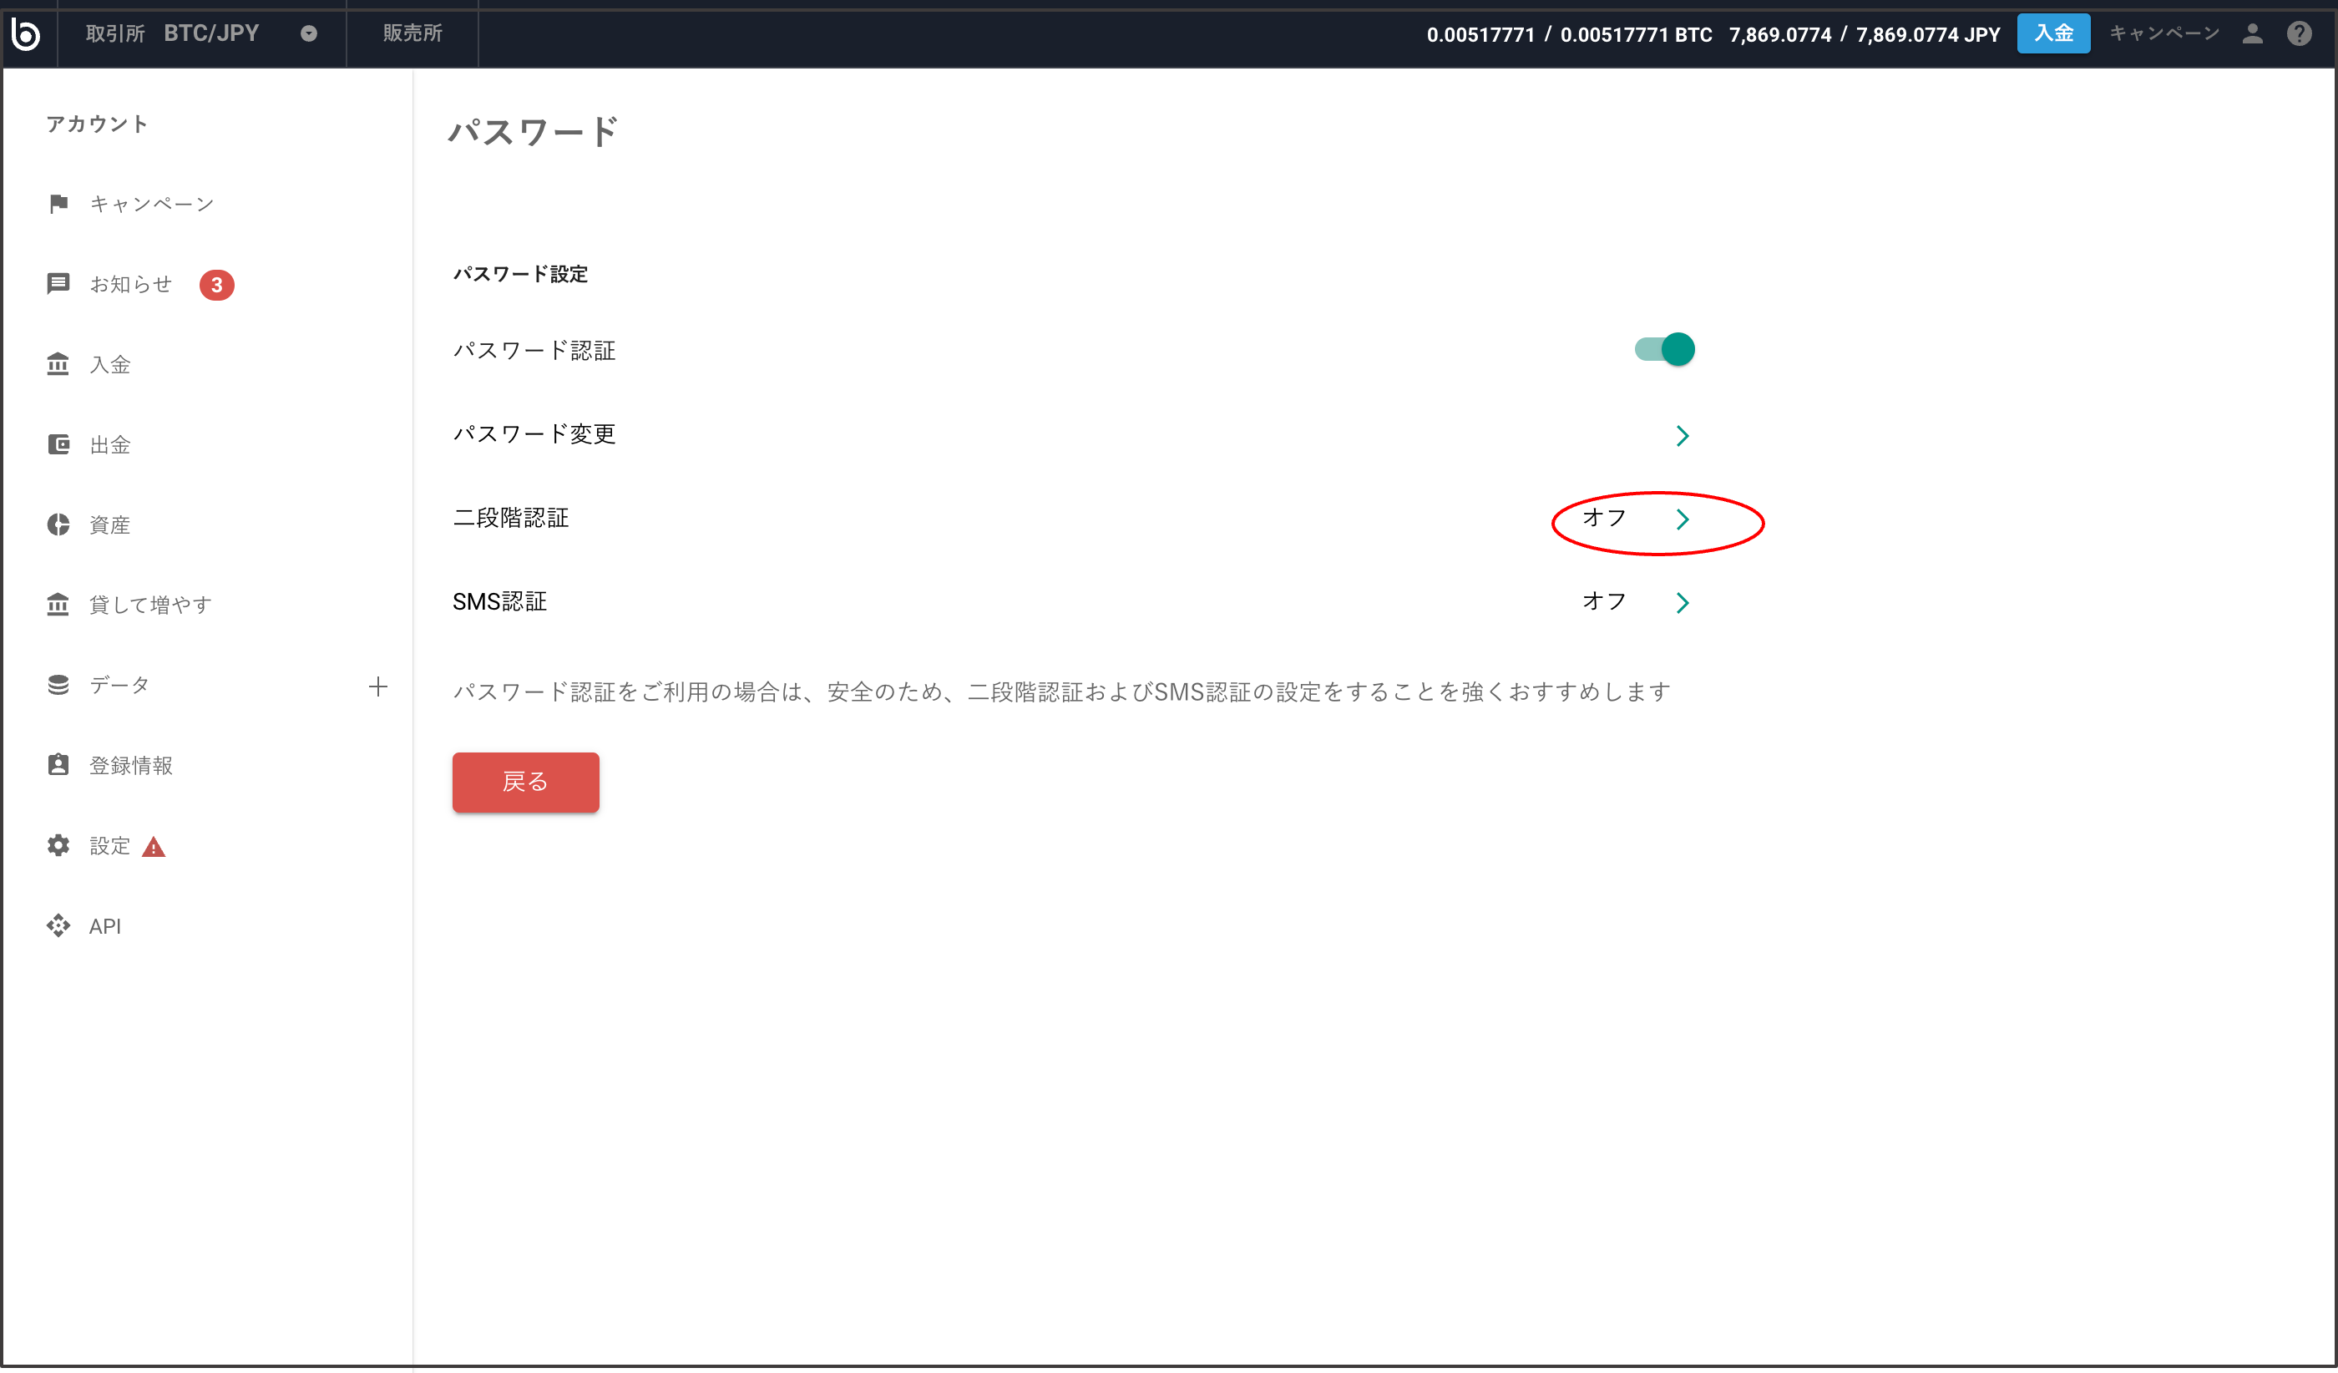Open 二段階認証 settings via chevron
2338x1373 pixels.
coord(1683,519)
